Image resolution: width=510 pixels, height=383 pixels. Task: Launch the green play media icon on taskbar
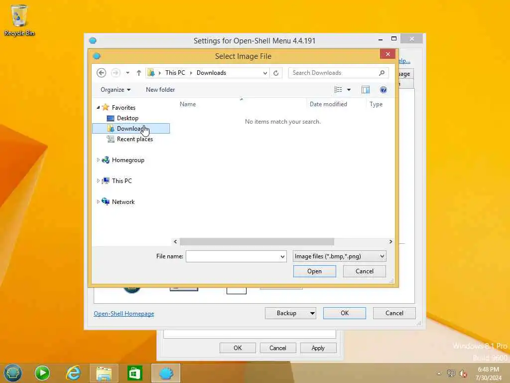pos(42,373)
